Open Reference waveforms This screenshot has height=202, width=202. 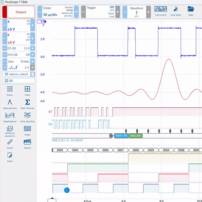point(10,131)
